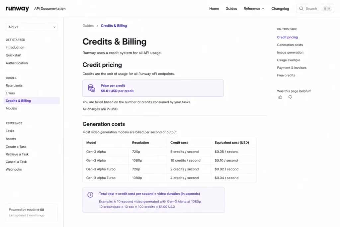Click the Runway logo
The height and width of the screenshot is (227, 340).
click(x=17, y=8)
